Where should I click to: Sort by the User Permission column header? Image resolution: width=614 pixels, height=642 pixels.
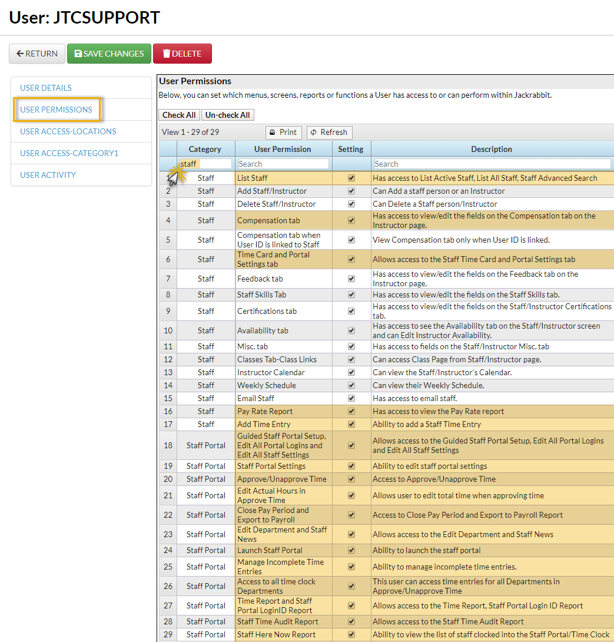pyautogui.click(x=283, y=149)
